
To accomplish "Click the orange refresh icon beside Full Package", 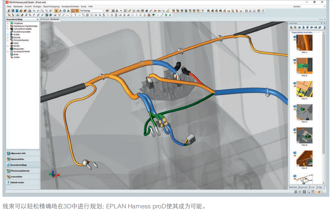I will (x=107, y=11).
